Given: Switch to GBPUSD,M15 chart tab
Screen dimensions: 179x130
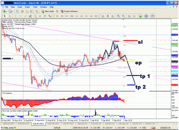Looking at the screenshot, I should pyautogui.click(x=8, y=124).
